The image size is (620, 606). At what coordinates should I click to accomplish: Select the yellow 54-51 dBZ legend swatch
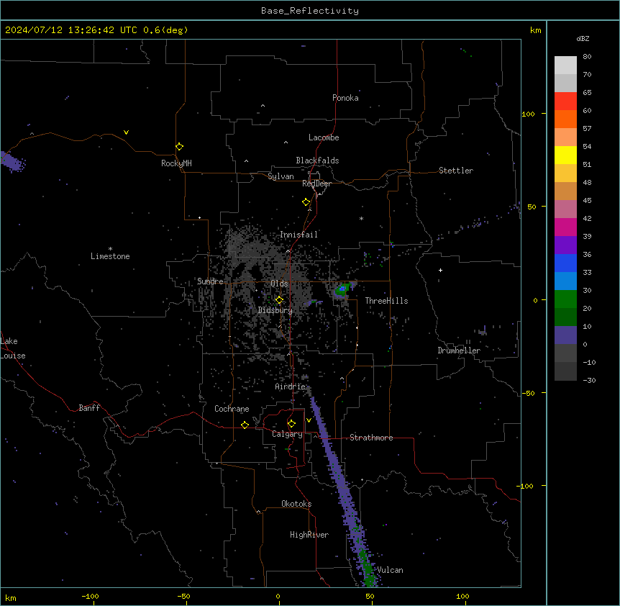click(x=565, y=155)
